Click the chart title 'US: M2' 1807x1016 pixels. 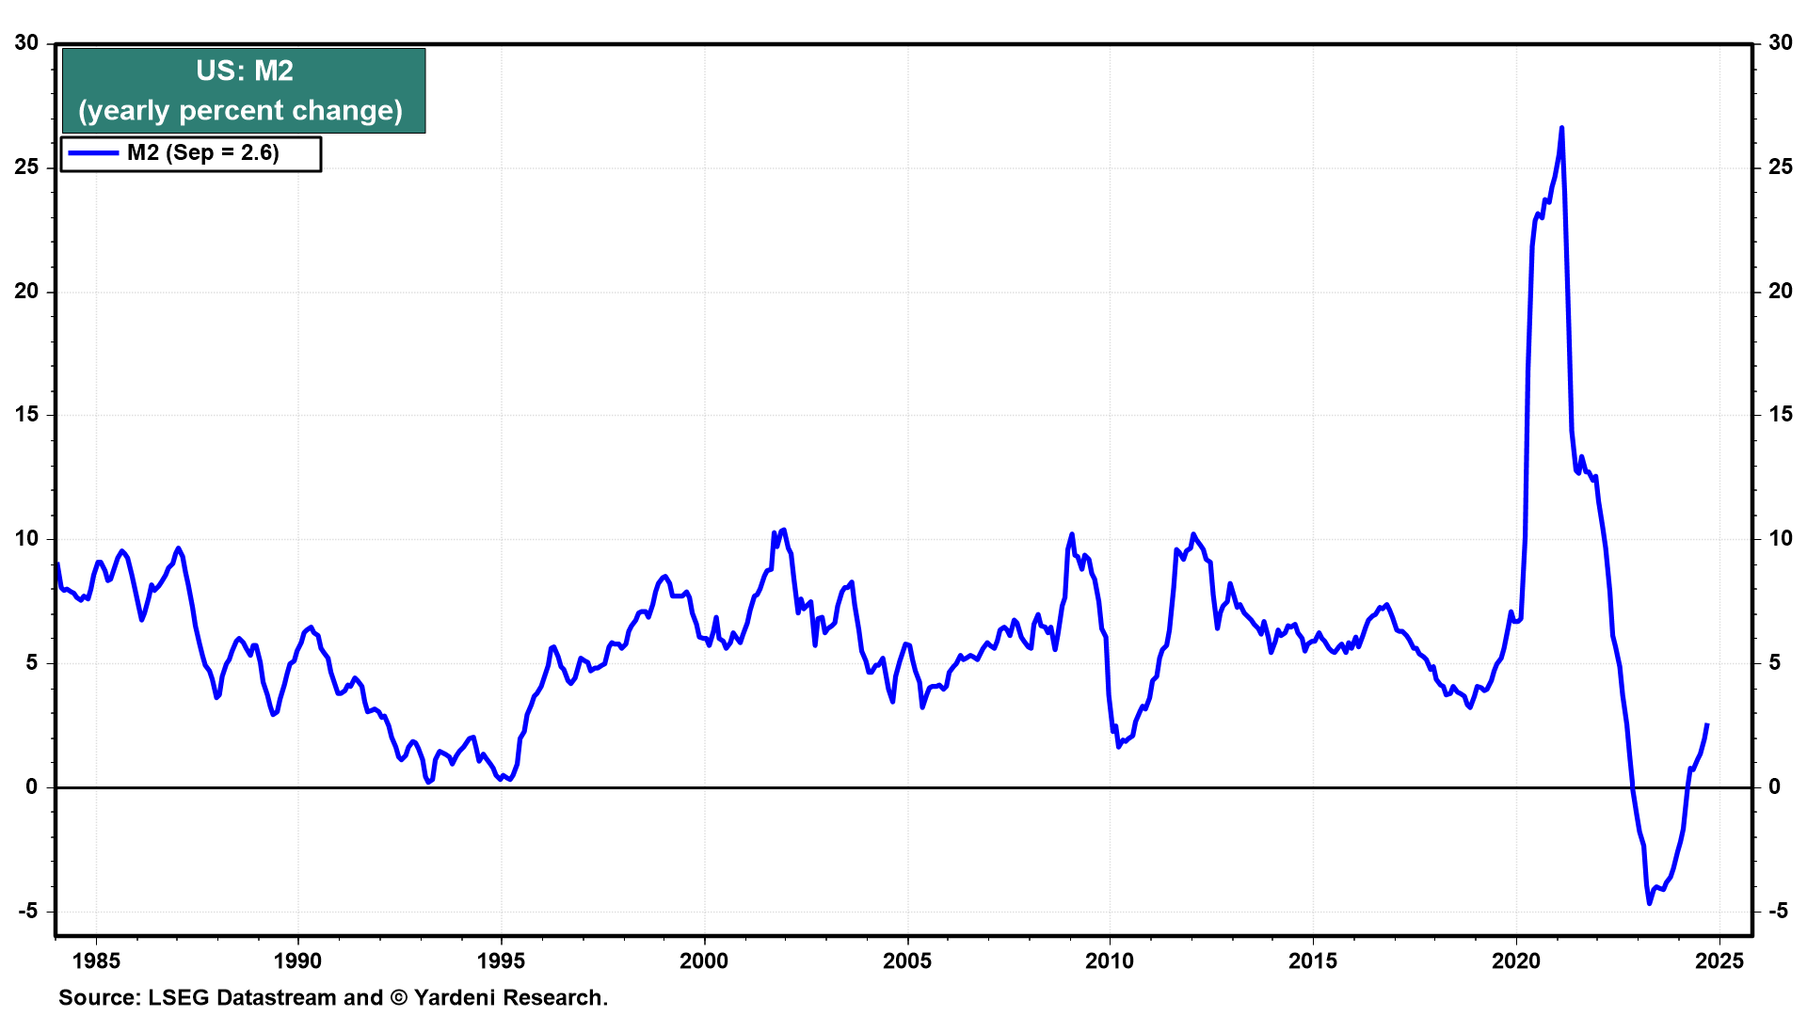coord(245,71)
